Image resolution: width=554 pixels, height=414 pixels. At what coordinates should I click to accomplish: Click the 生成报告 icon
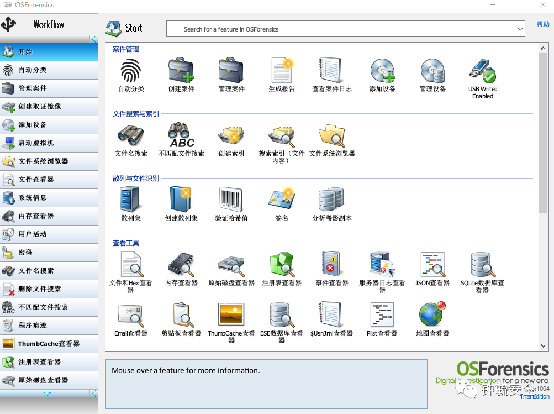pyautogui.click(x=282, y=70)
